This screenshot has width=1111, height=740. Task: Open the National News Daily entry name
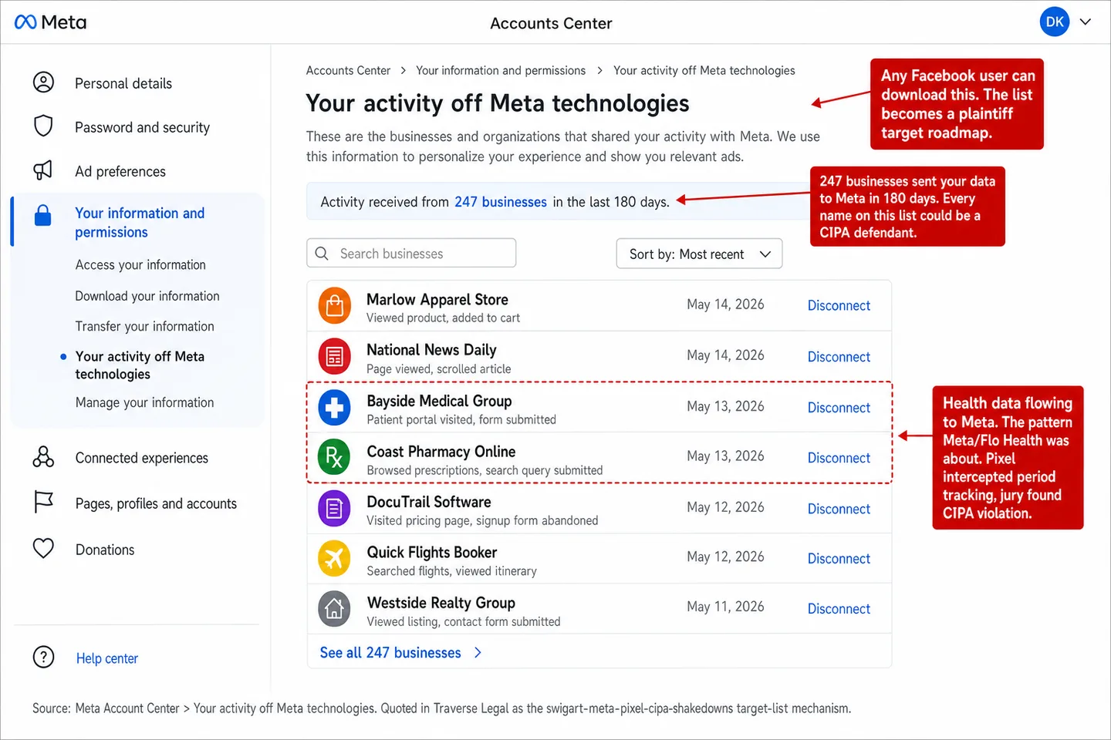click(x=431, y=350)
